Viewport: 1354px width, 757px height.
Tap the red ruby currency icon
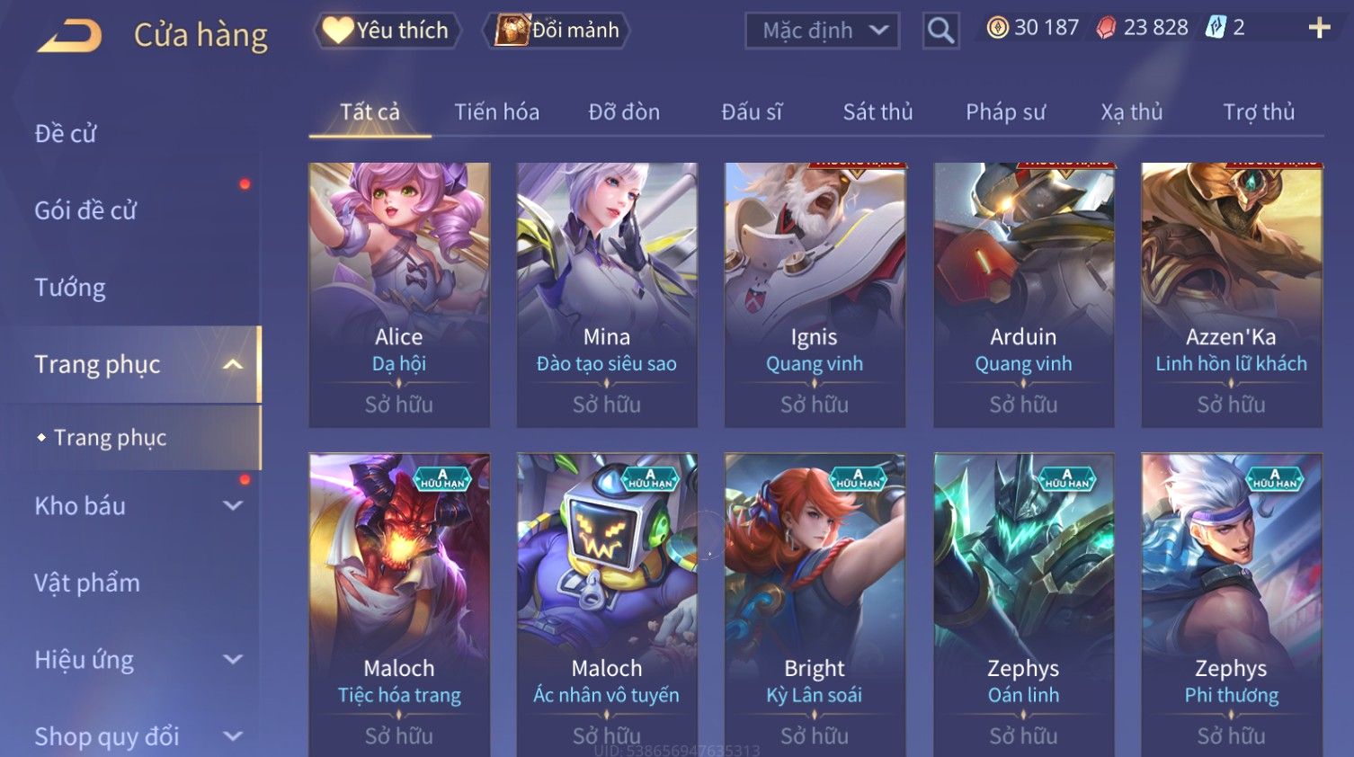(x=1106, y=28)
